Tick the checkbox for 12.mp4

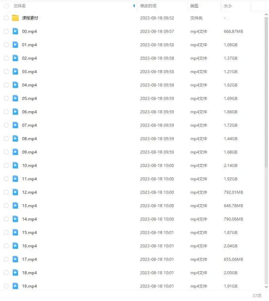(x=6, y=192)
